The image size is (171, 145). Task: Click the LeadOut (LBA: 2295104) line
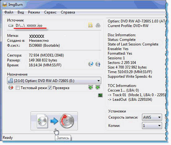tap(130, 100)
